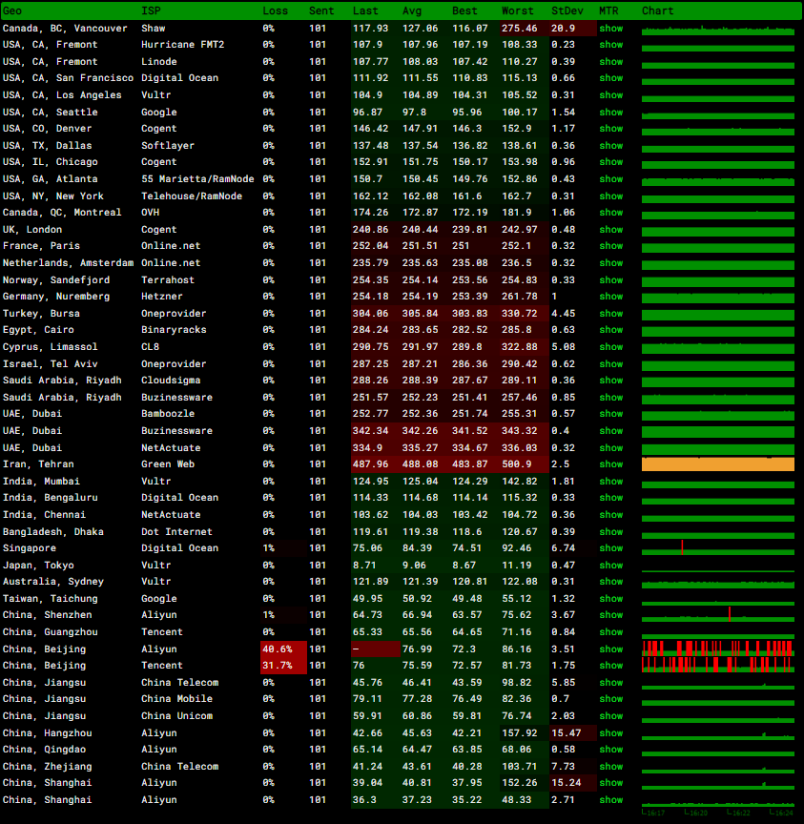Click the red-striped chart for Beijing Tencent
The image size is (804, 824).
717,666
